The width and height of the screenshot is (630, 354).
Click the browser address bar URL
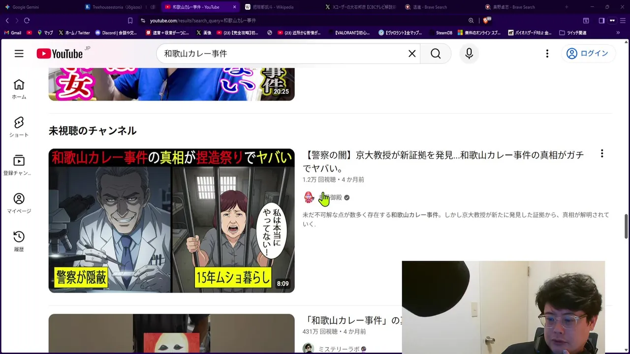[x=203, y=21]
